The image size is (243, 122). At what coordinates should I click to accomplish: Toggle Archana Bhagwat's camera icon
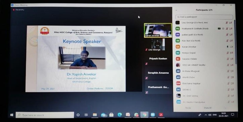pos(231,71)
